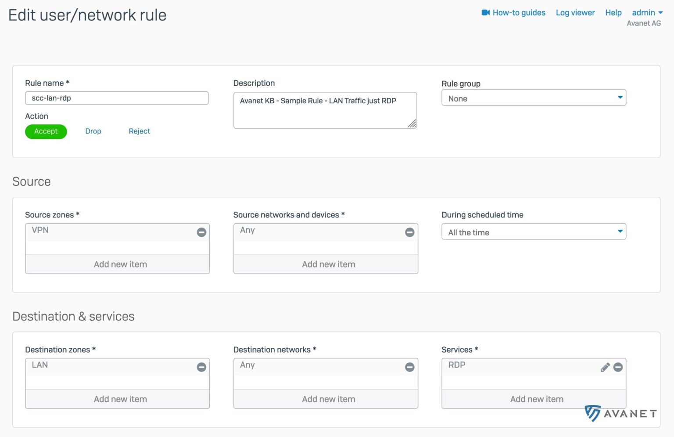The image size is (674, 437).
Task: Open the Log viewer
Action: click(575, 12)
